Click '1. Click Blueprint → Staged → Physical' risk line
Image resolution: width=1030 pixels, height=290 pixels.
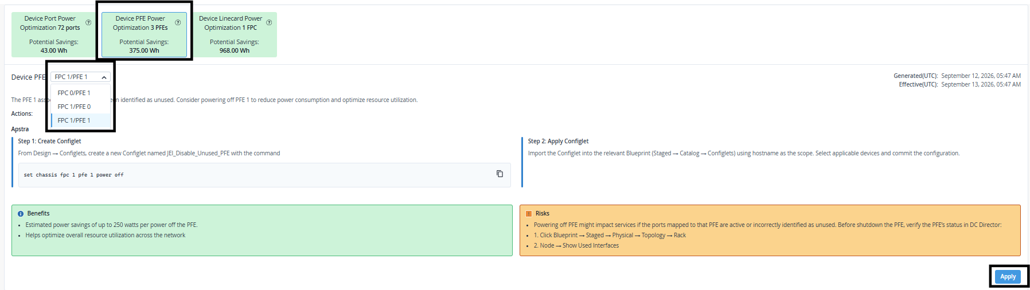click(610, 235)
